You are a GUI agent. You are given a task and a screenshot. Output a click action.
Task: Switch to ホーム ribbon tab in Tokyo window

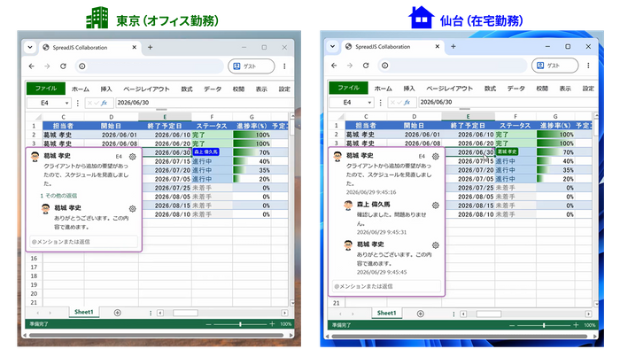(81, 89)
